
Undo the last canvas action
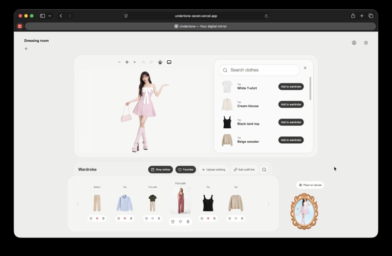(x=143, y=62)
